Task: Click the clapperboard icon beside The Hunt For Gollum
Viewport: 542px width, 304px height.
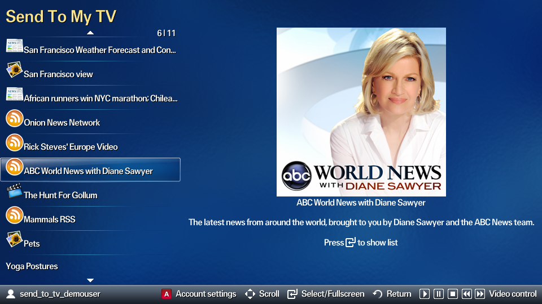Action: click(15, 191)
